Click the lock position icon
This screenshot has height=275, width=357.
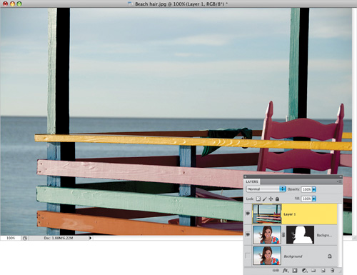tap(271, 199)
